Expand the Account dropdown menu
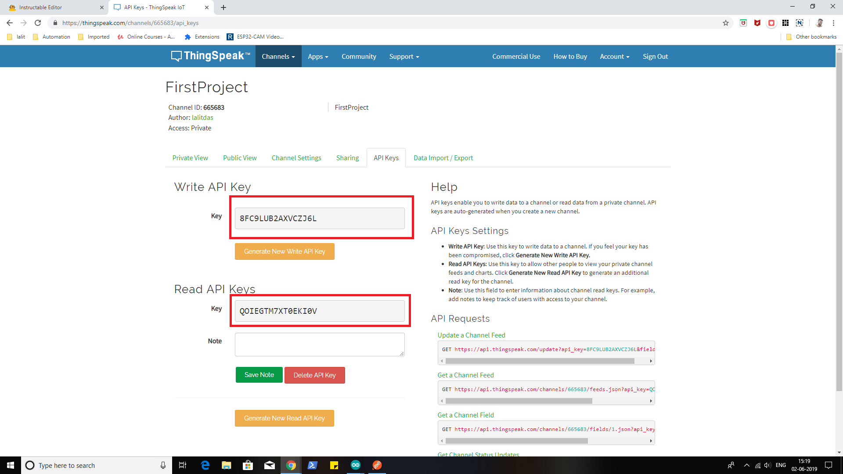 pos(615,56)
